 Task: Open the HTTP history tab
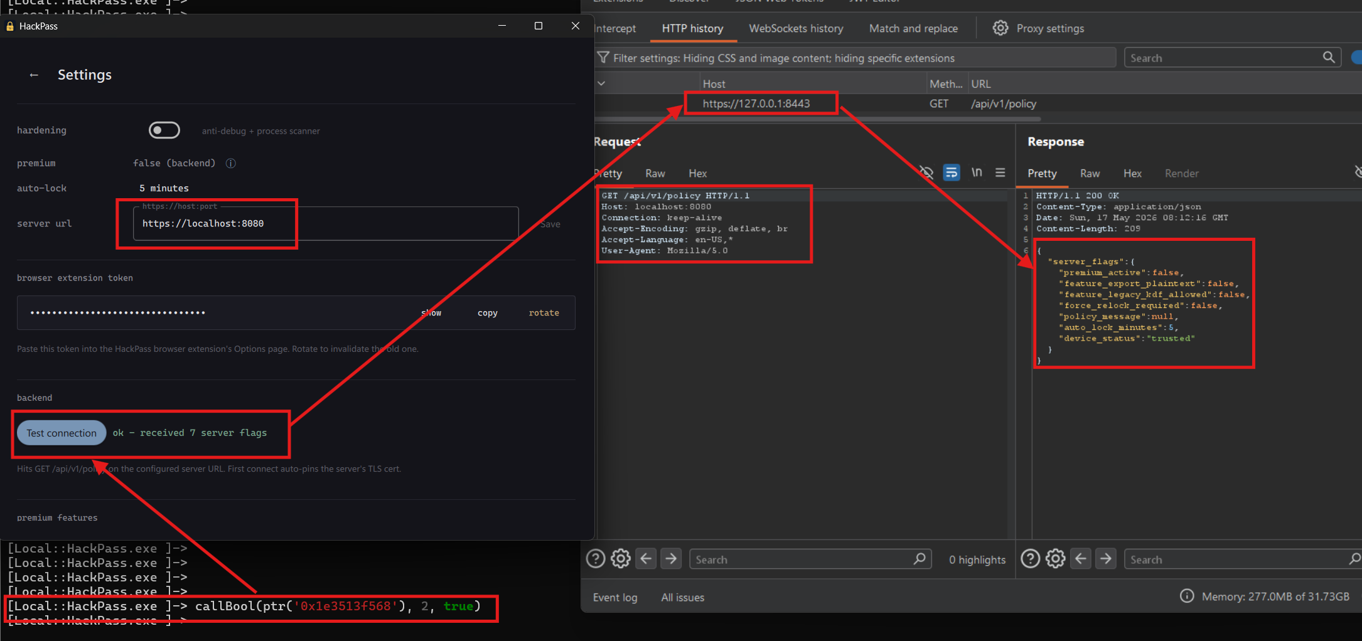[692, 28]
